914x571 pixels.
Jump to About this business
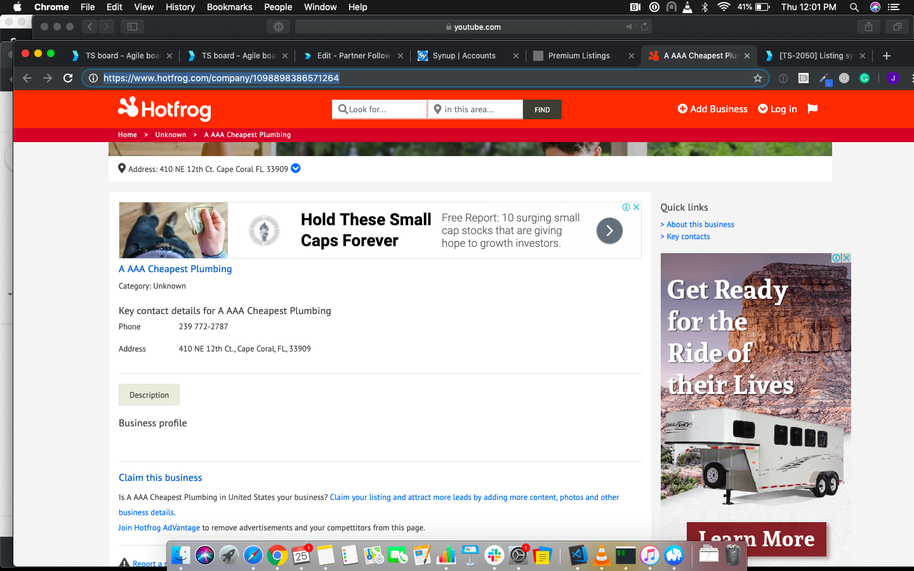700,225
